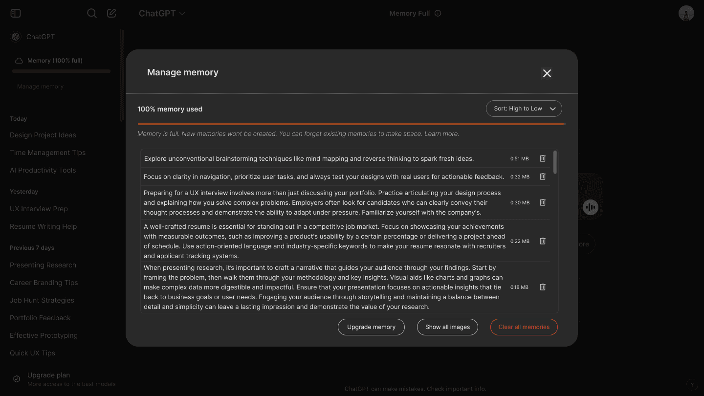Open the Career Branding Tips chat
The height and width of the screenshot is (396, 704).
[44, 283]
